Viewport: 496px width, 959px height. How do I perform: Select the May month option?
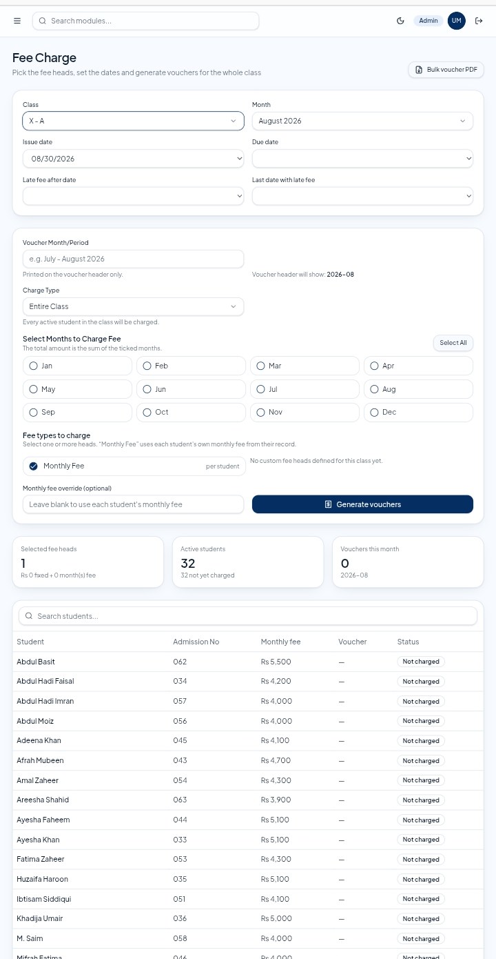tap(77, 389)
